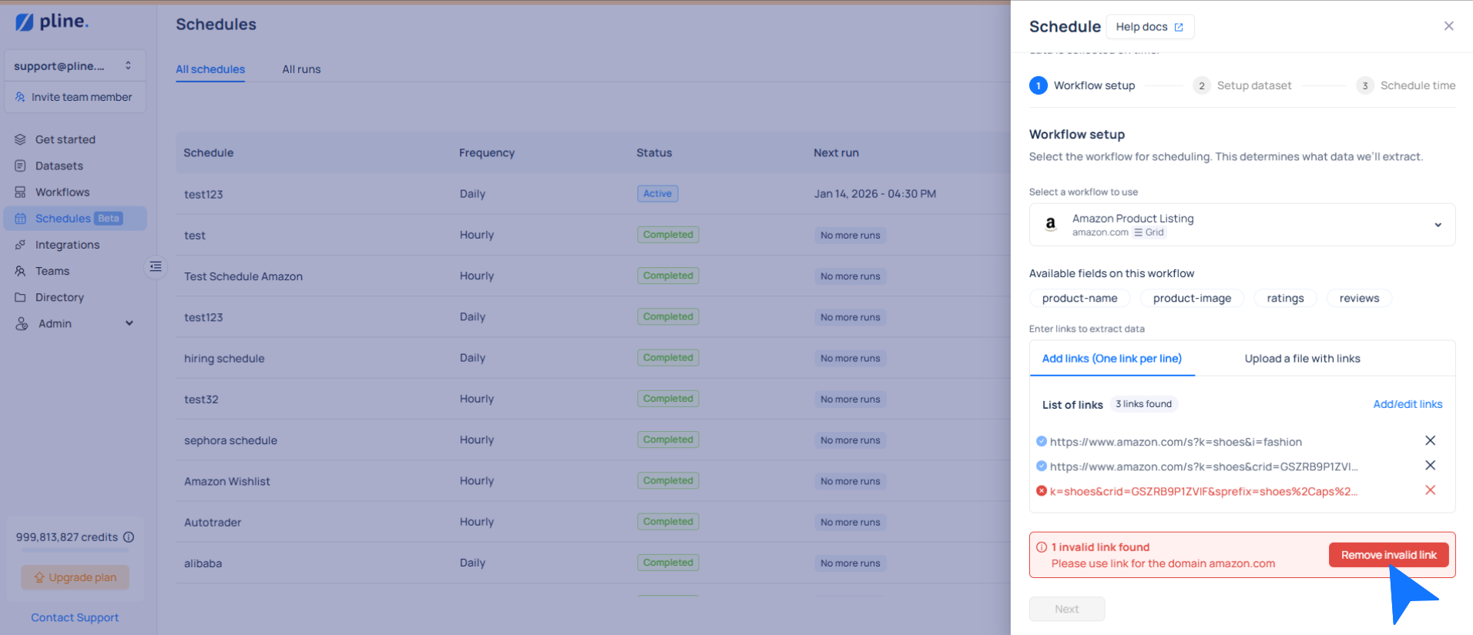The width and height of the screenshot is (1473, 635).
Task: Open Datasets from the sidebar
Action: (x=59, y=165)
